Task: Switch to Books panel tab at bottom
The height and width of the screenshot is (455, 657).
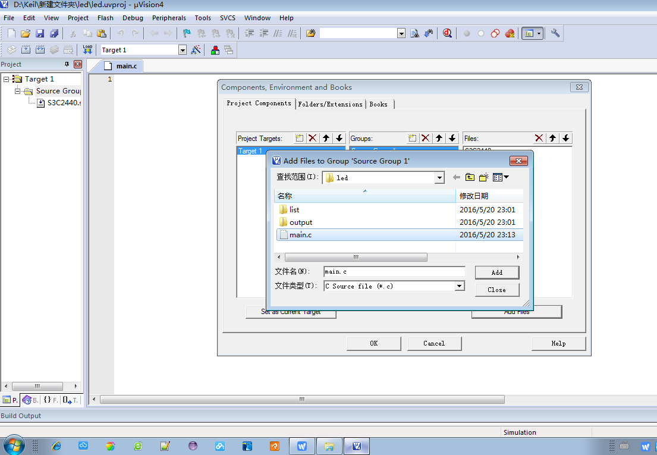Action: [x=30, y=400]
